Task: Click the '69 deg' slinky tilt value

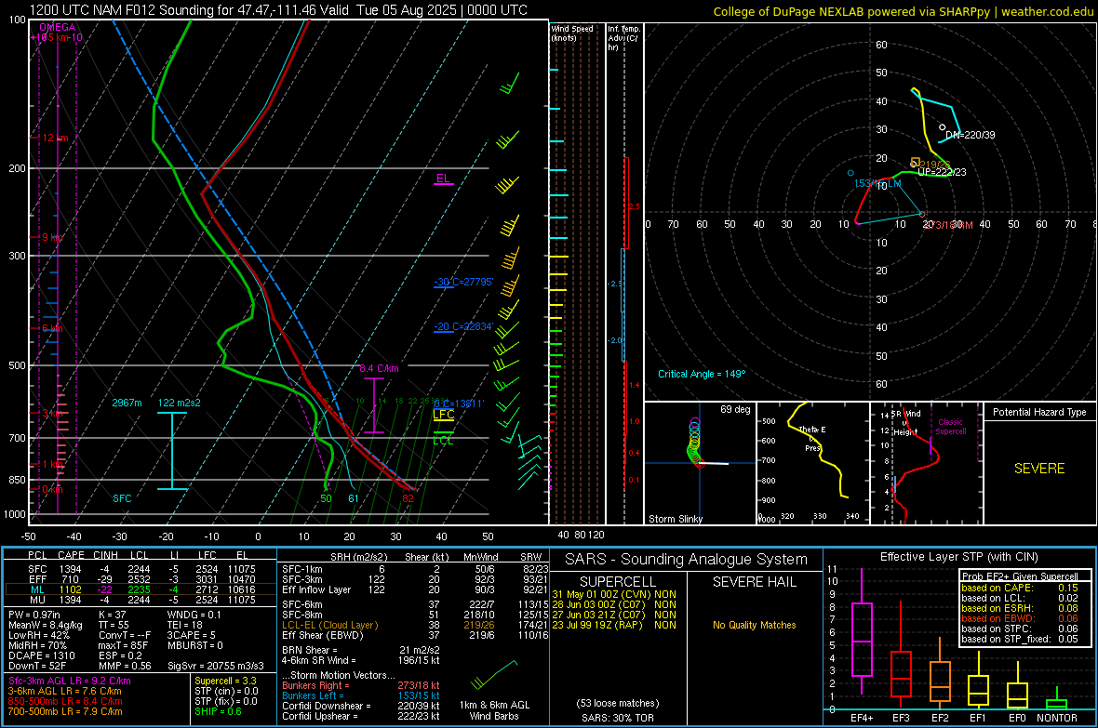Action: (x=735, y=409)
